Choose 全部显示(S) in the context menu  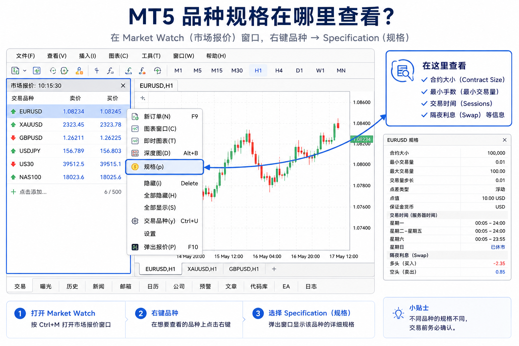click(165, 208)
